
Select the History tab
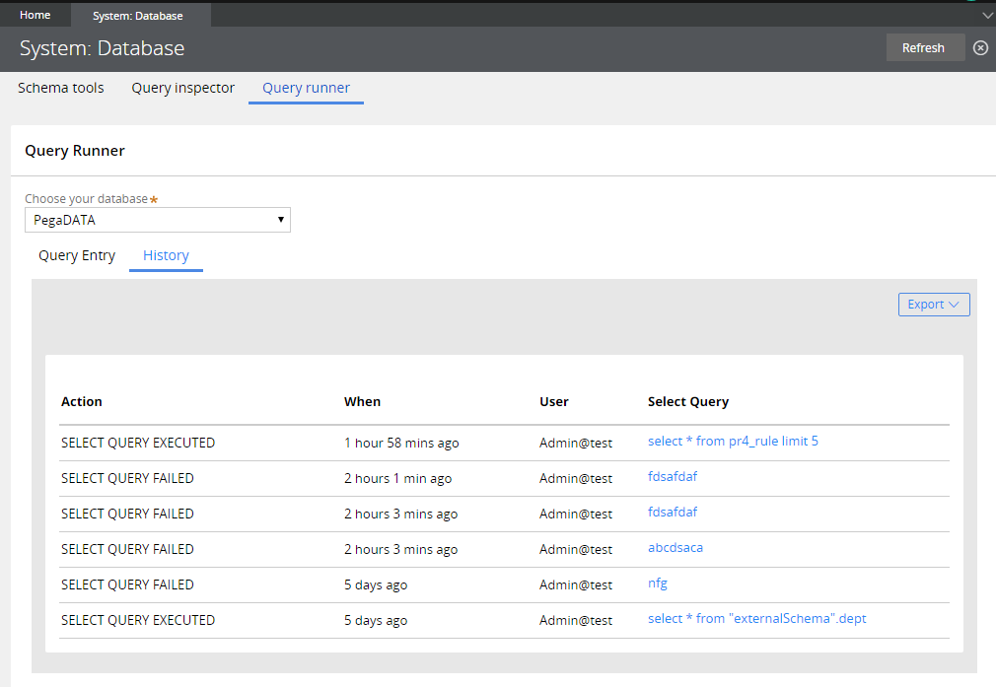[166, 255]
